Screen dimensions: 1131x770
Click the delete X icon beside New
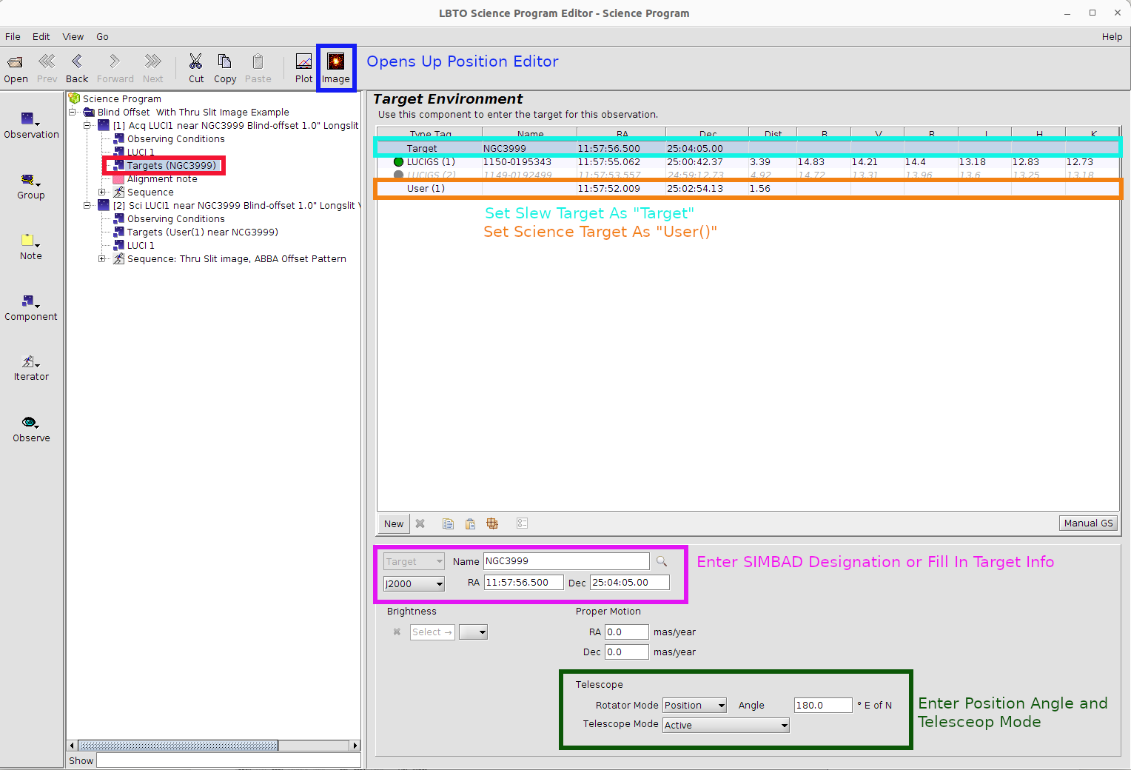pyautogui.click(x=420, y=523)
